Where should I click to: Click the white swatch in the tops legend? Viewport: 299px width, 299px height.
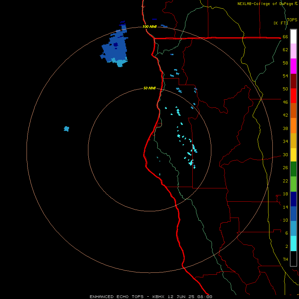click(293, 37)
